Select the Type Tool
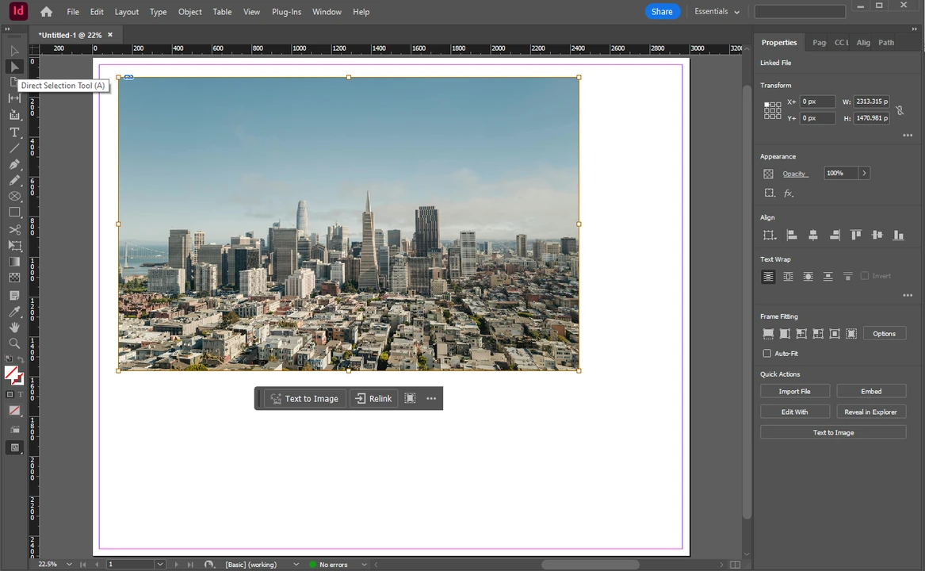 coord(15,132)
